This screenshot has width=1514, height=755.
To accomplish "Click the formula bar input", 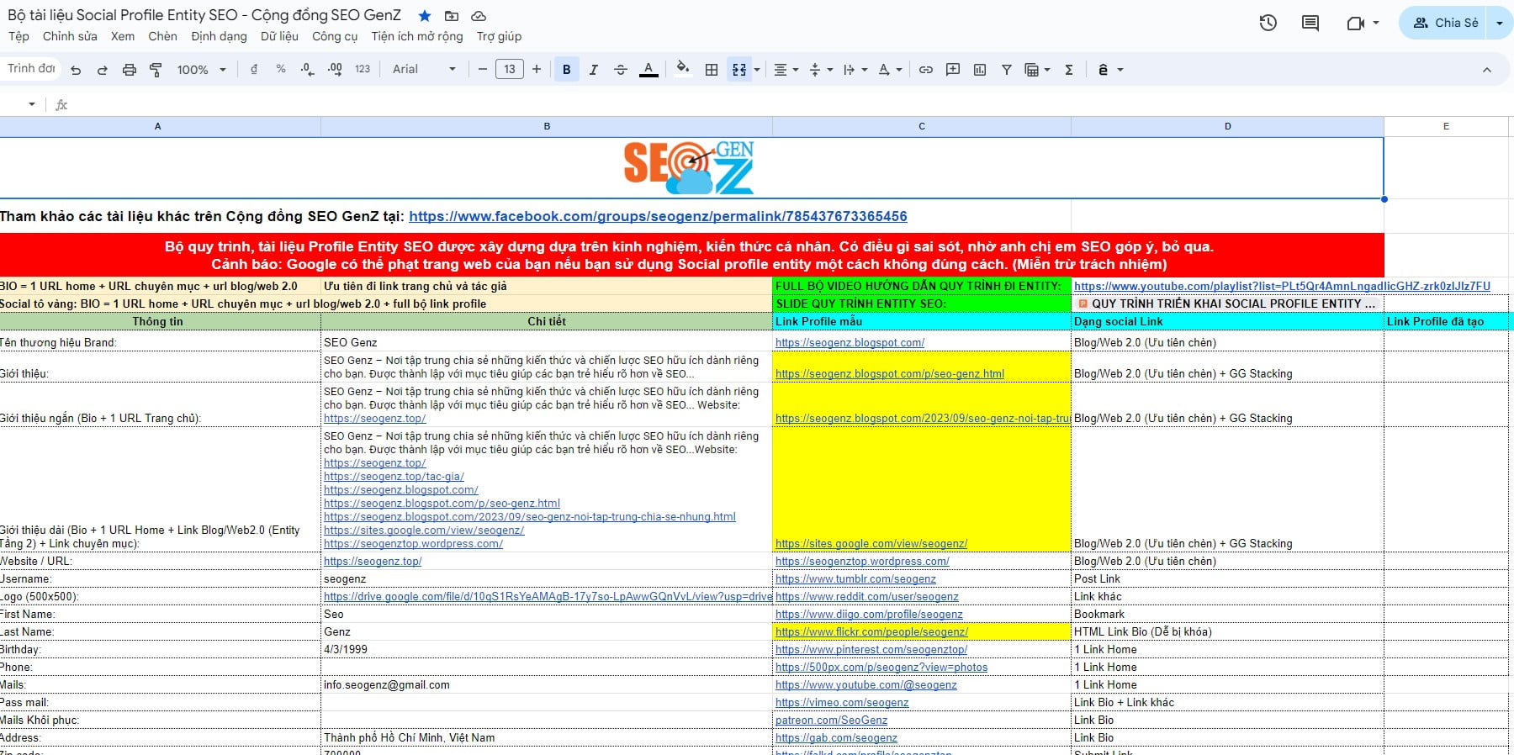I will click(791, 104).
